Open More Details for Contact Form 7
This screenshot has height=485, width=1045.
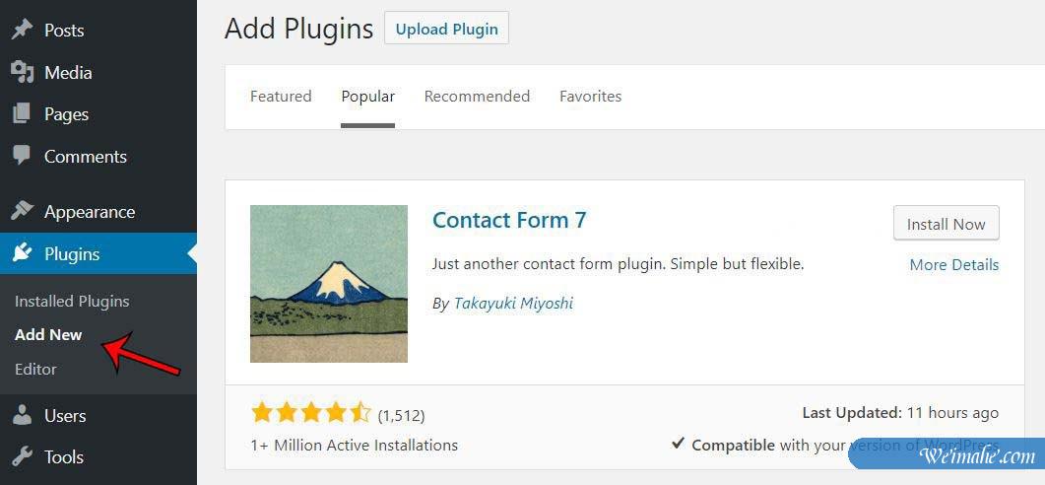pos(953,264)
